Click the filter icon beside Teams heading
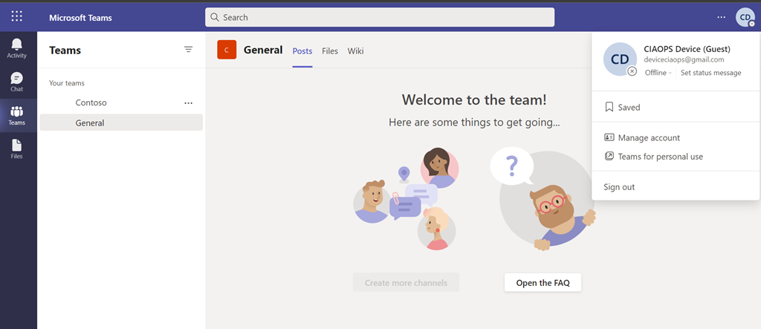Screen dimensions: 761x329 (188, 50)
